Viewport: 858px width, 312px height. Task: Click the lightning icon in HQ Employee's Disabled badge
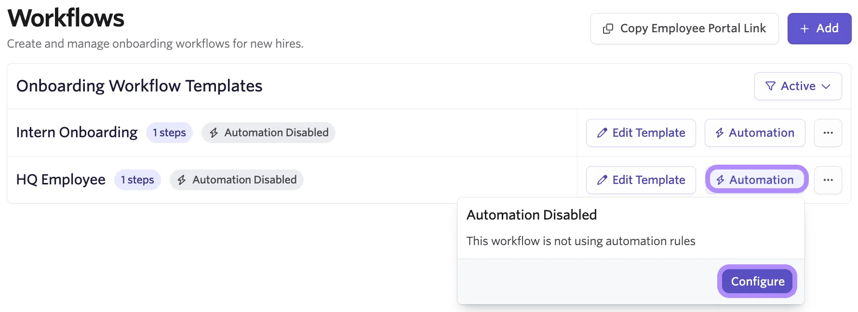(182, 180)
